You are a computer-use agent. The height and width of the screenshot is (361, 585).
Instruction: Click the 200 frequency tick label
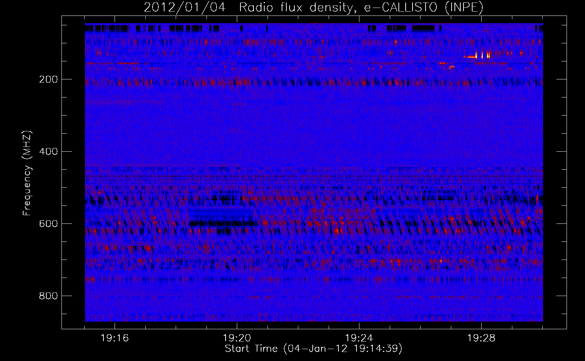[x=48, y=79]
